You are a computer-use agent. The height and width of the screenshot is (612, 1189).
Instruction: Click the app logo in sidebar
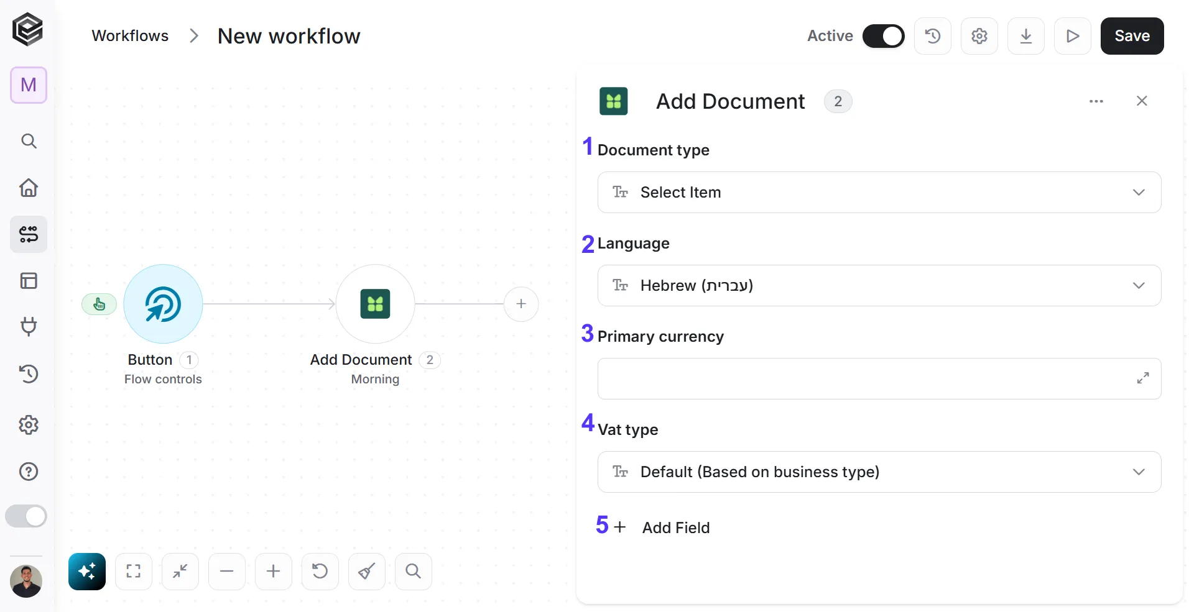tap(28, 29)
